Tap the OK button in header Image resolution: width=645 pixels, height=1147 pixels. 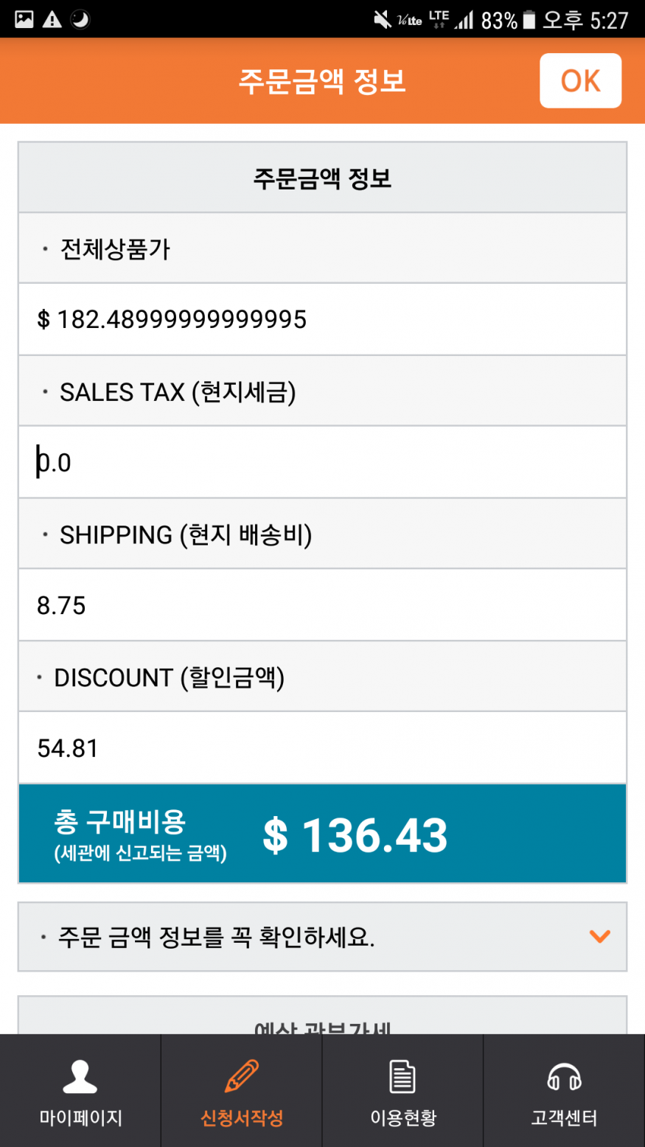point(580,81)
